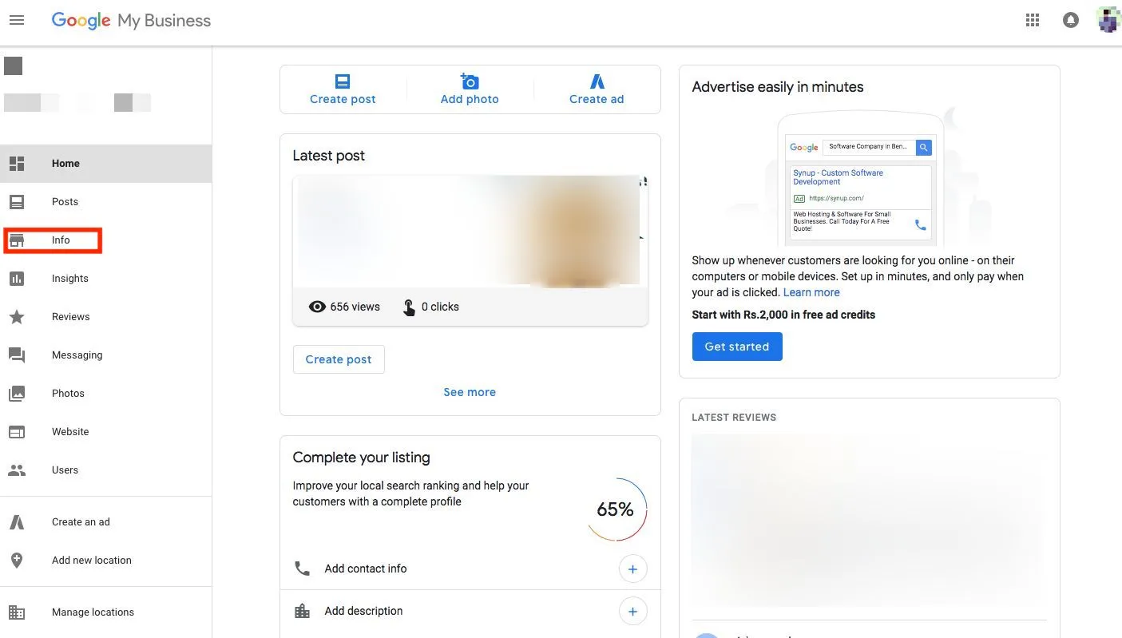Click the Learn more link
Viewport: 1122px width, 638px height.
click(811, 292)
